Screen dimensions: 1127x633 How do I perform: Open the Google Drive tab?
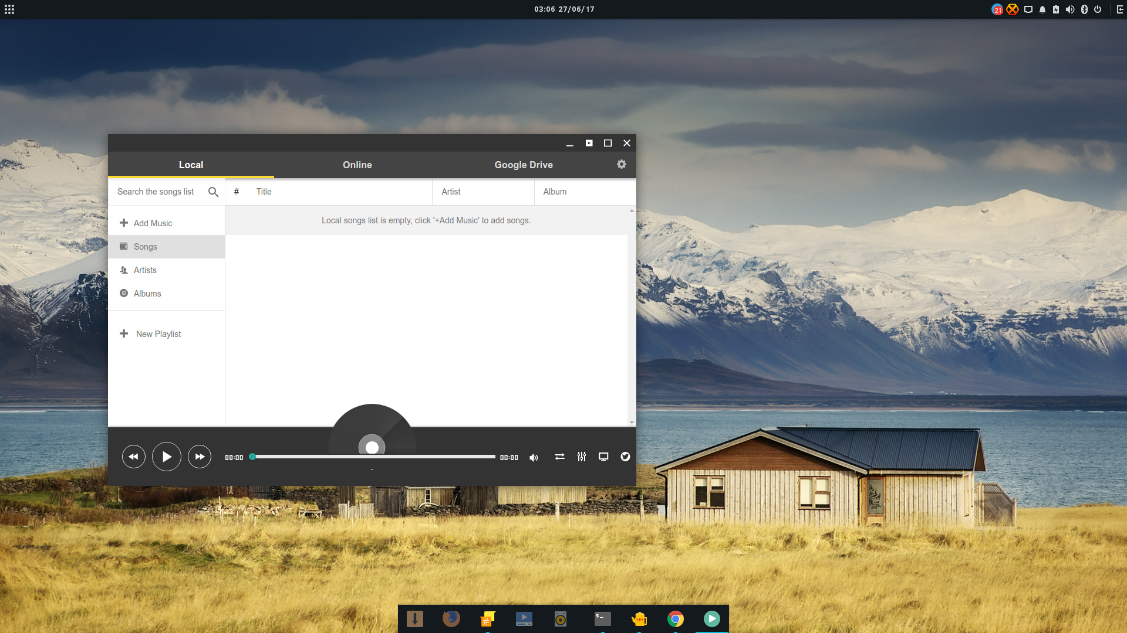(524, 165)
